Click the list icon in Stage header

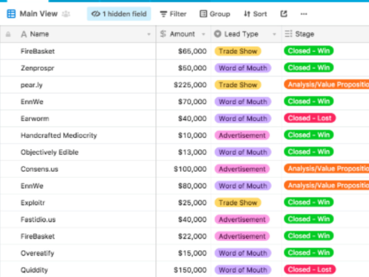[x=288, y=34]
